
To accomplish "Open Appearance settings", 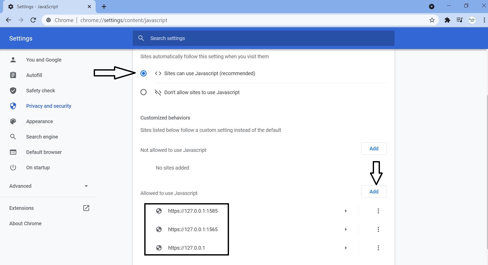I will tap(40, 121).
